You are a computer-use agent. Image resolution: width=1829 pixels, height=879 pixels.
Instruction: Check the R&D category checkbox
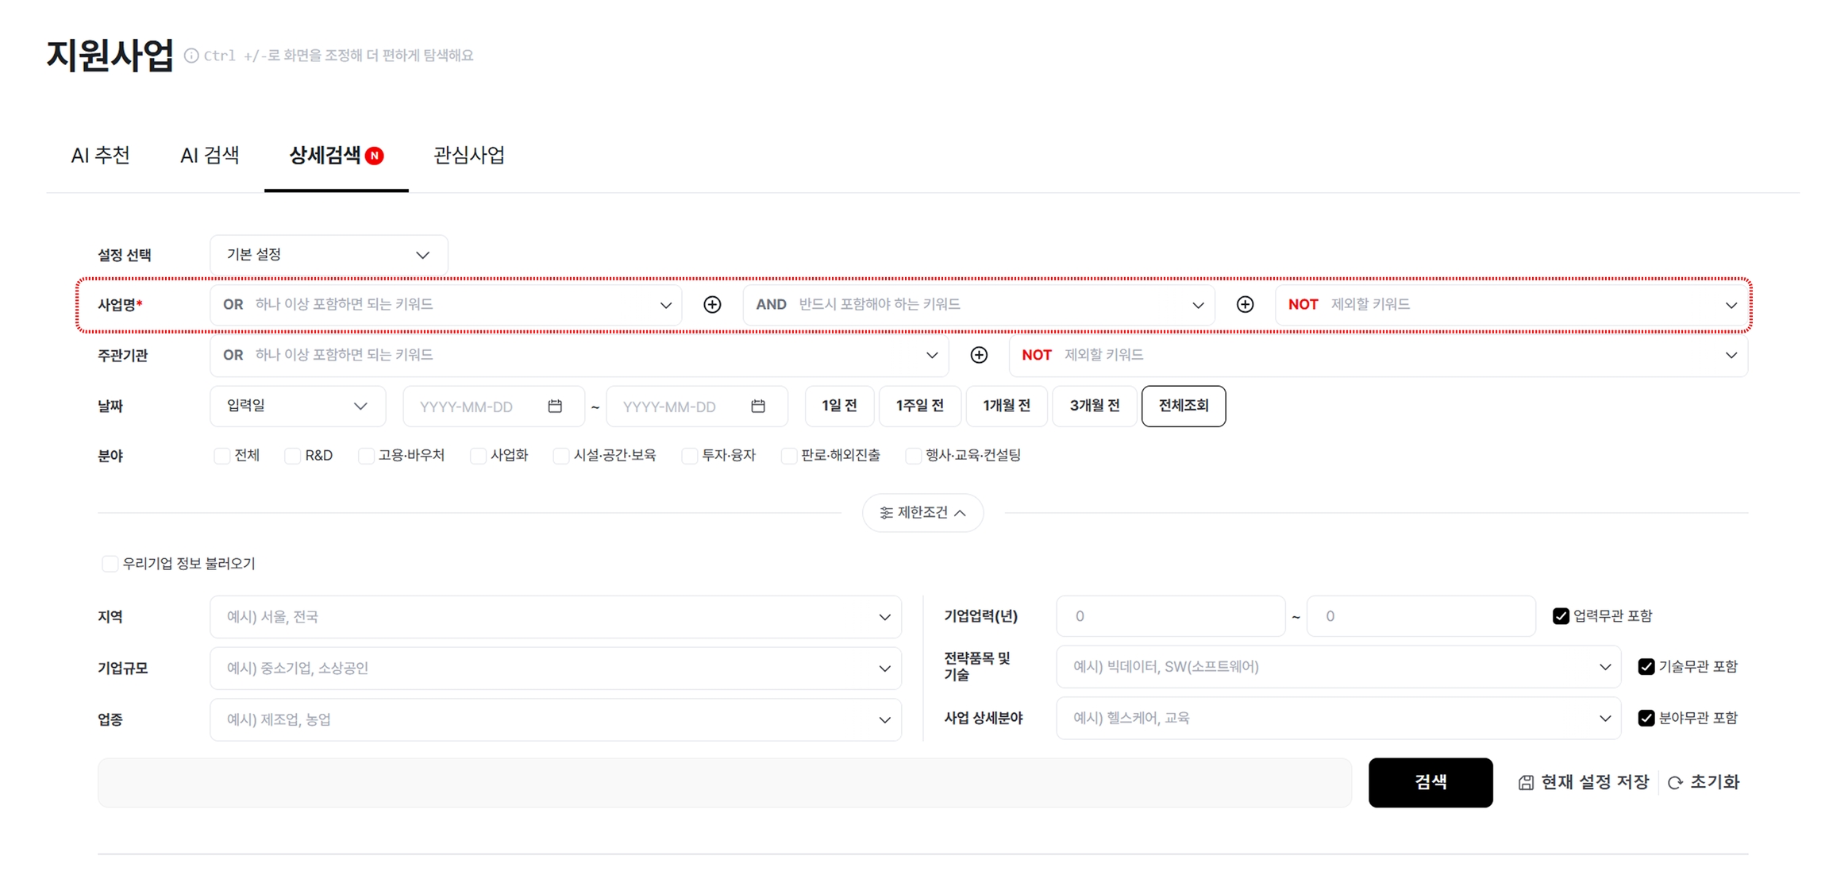click(x=293, y=456)
